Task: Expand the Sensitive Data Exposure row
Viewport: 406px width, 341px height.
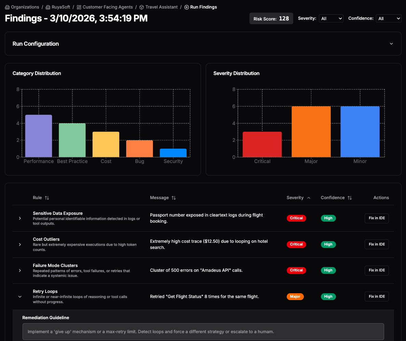Action: point(20,218)
